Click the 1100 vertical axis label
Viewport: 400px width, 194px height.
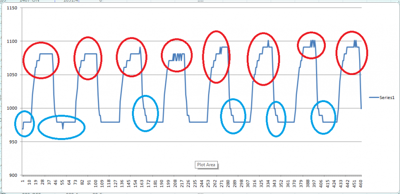point(10,42)
